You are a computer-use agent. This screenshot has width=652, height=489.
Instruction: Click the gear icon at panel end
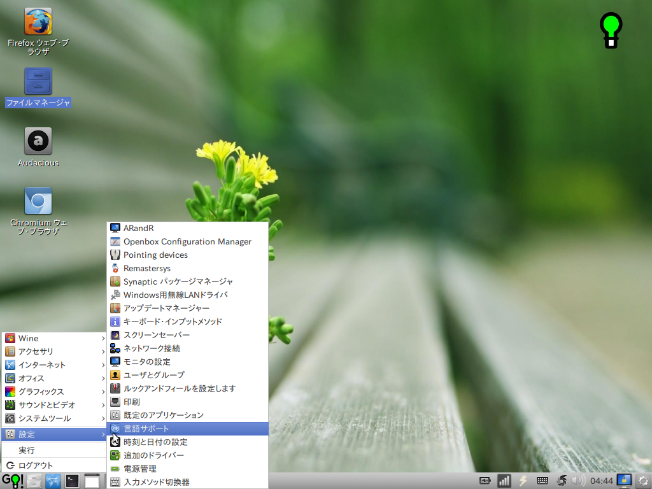(x=643, y=481)
